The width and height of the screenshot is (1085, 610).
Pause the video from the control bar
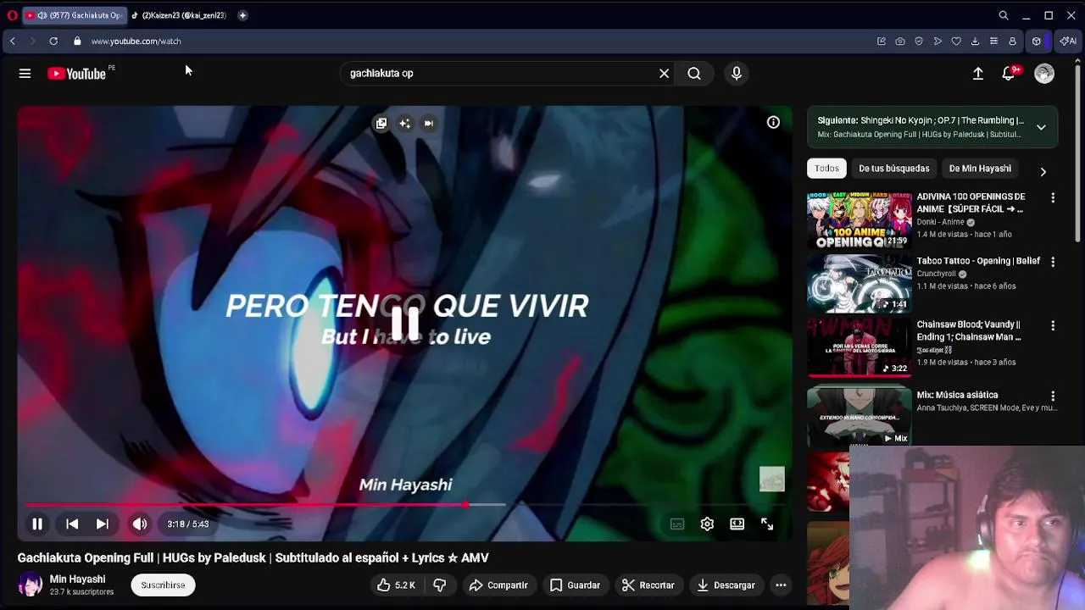tap(37, 524)
